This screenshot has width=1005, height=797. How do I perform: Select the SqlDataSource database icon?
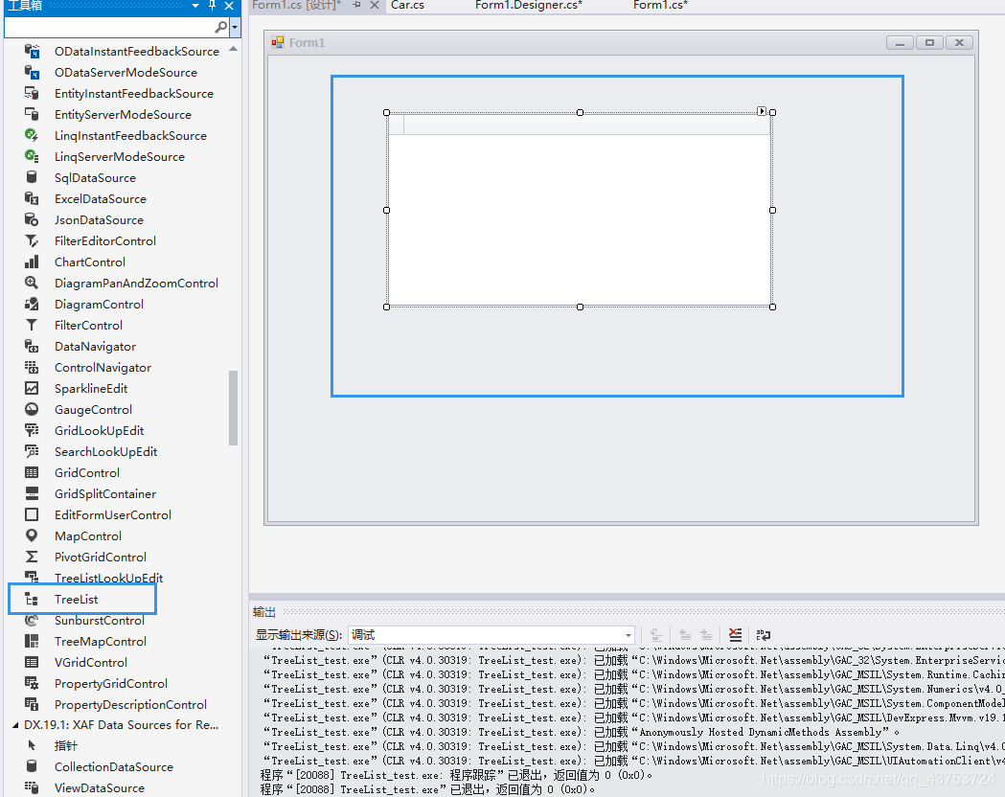(x=32, y=177)
